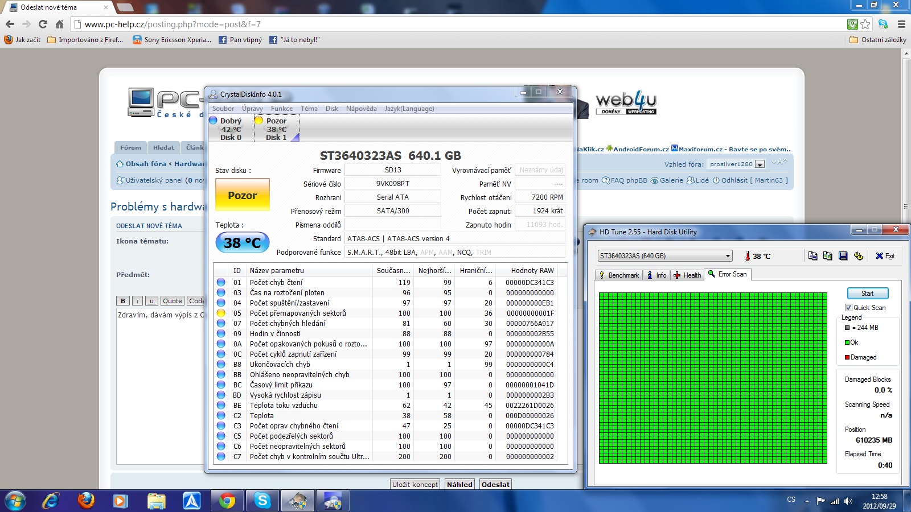Open Téma menu in CrystalDiskInfo
Image resolution: width=911 pixels, height=512 pixels.
[309, 109]
